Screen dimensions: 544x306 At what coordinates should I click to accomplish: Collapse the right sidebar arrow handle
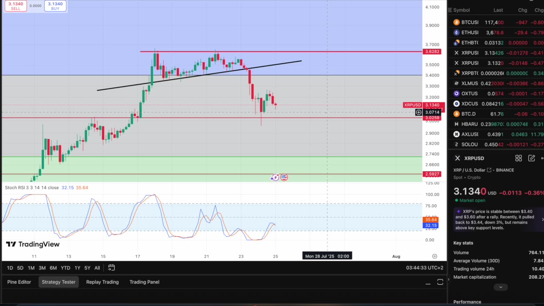[448, 279]
